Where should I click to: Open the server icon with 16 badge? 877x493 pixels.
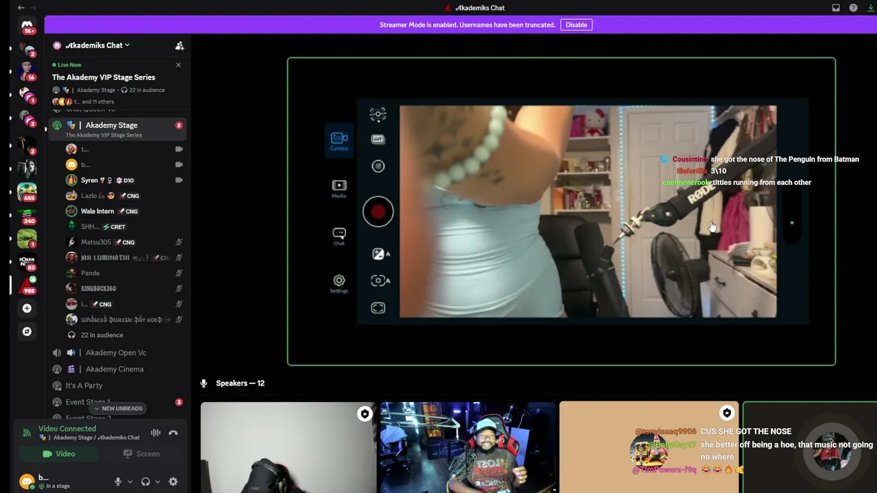point(27,71)
